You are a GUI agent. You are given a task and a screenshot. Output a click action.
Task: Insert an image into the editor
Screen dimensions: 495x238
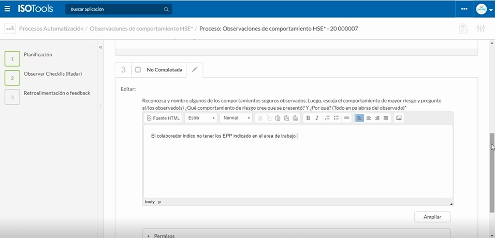(399, 118)
